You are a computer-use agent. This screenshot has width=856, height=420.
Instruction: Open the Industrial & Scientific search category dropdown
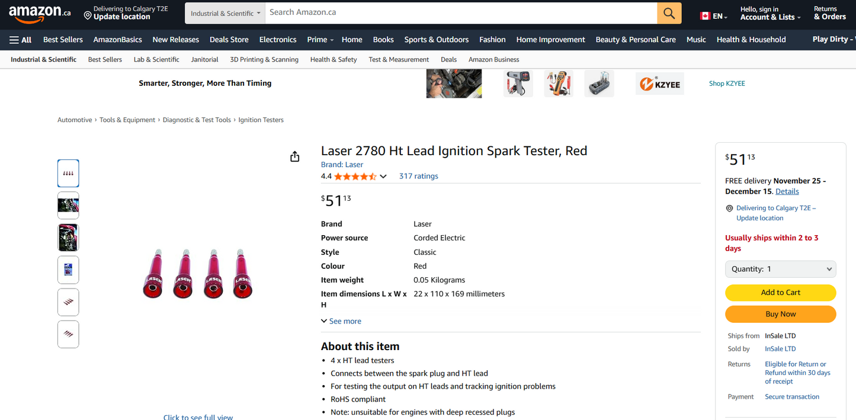[225, 12]
